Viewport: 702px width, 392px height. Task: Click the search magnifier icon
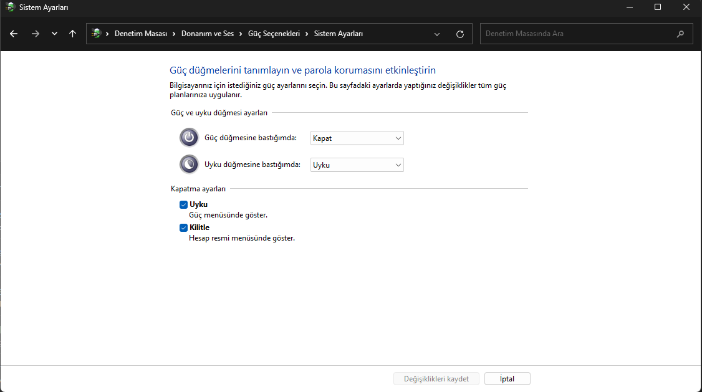pyautogui.click(x=680, y=34)
